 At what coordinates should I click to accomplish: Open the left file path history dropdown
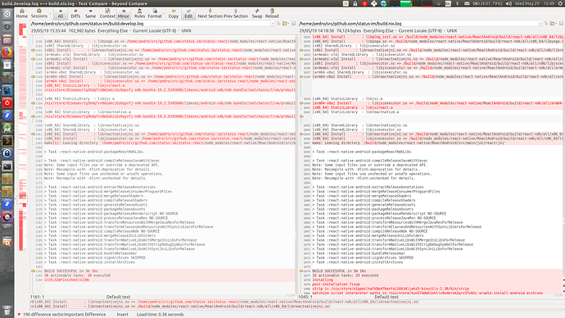click(273, 24)
